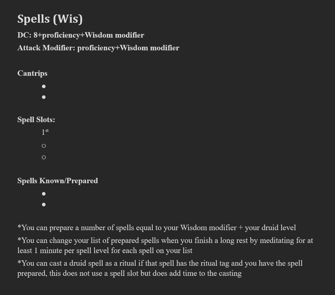Click the line starting 'least 1 minute per spell level'

pos(105,250)
